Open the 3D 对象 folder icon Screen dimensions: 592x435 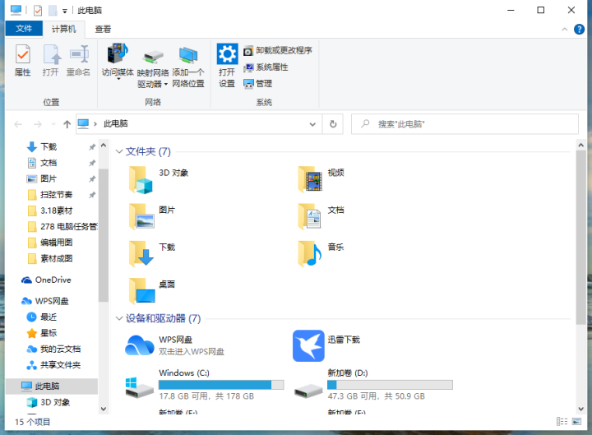[x=141, y=180]
